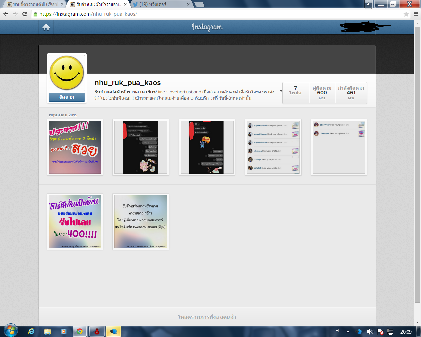Select the active 'รับจ้างแย่งผัว' tab

point(99,4)
